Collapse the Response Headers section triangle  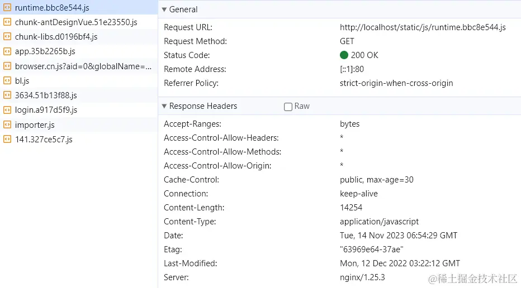(x=164, y=106)
